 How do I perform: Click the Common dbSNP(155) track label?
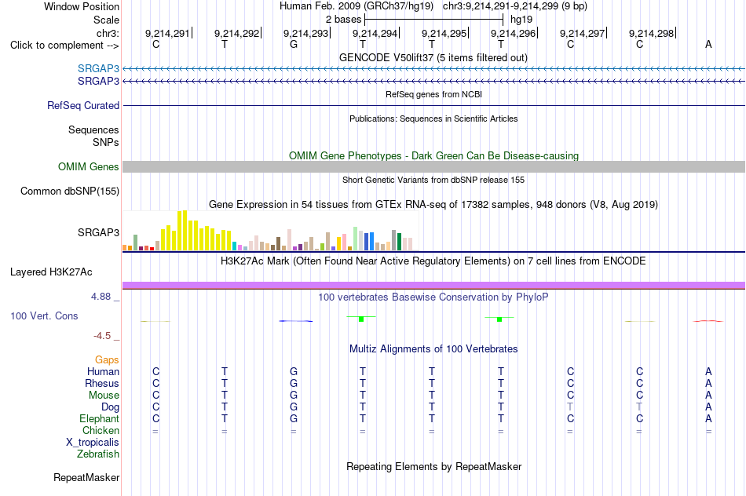pos(69,191)
